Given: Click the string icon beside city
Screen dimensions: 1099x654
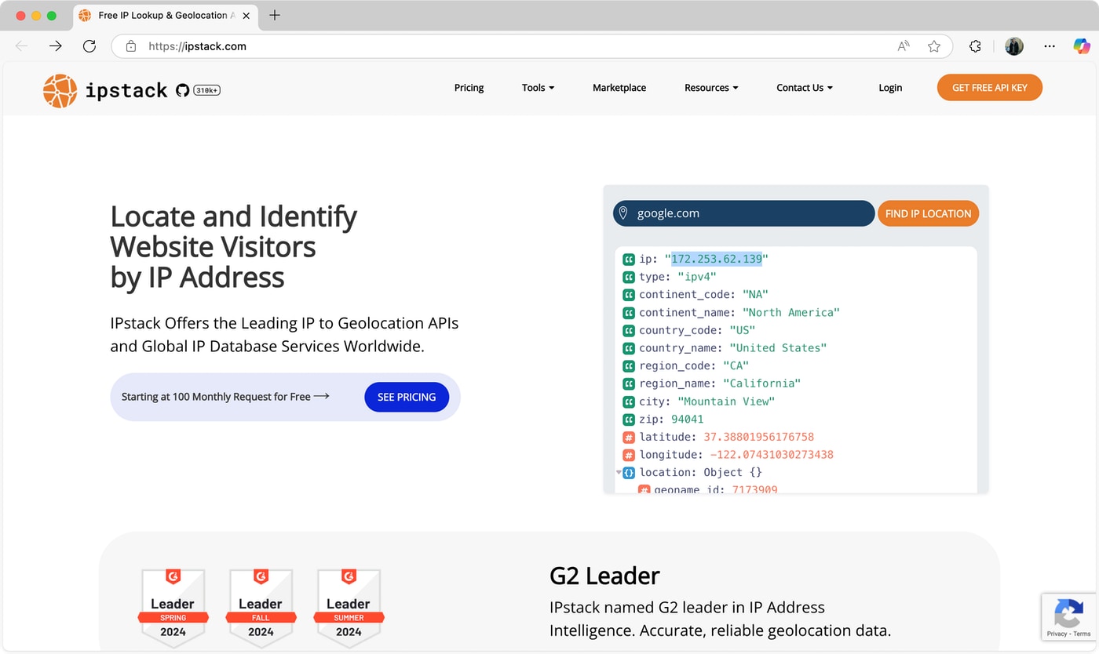Looking at the screenshot, I should click(x=629, y=401).
